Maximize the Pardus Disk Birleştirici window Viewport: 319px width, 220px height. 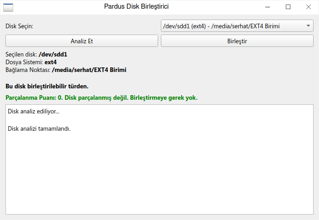pos(288,7)
